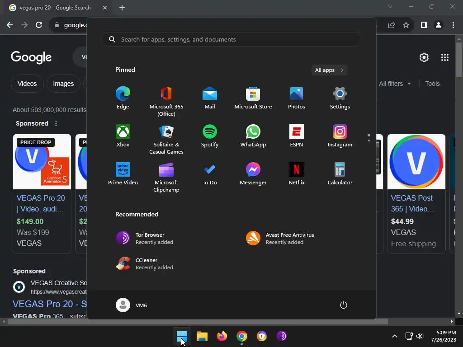The height and width of the screenshot is (347, 463).
Task: Open the VM6 user account menu
Action: pos(132,305)
